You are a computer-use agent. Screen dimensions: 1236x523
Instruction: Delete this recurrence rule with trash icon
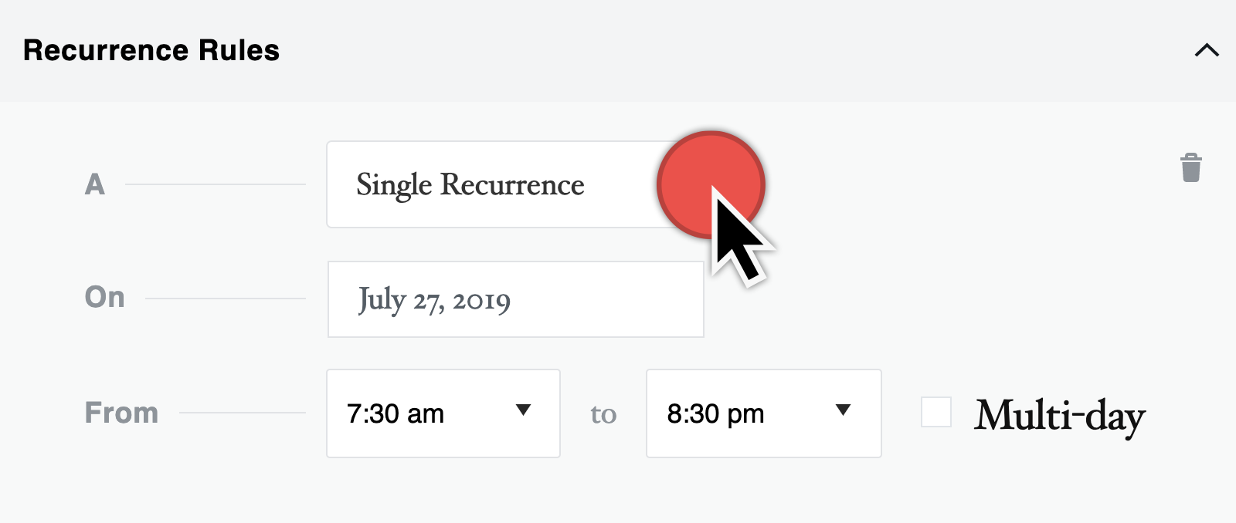point(1191,167)
